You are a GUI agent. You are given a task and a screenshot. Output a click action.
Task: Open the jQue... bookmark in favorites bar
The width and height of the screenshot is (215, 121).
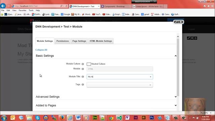point(9,14)
